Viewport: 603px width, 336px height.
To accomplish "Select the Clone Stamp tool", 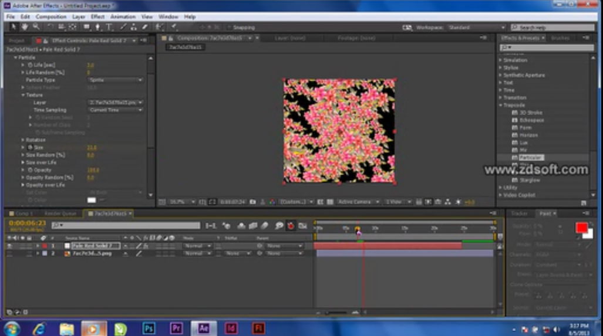I will [x=133, y=27].
